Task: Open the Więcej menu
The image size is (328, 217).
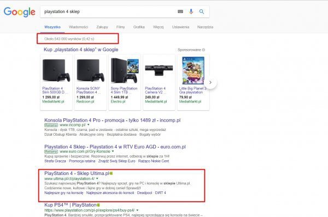Action: [x=158, y=27]
